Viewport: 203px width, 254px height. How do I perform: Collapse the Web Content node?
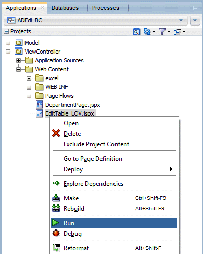pyautogui.click(x=18, y=69)
